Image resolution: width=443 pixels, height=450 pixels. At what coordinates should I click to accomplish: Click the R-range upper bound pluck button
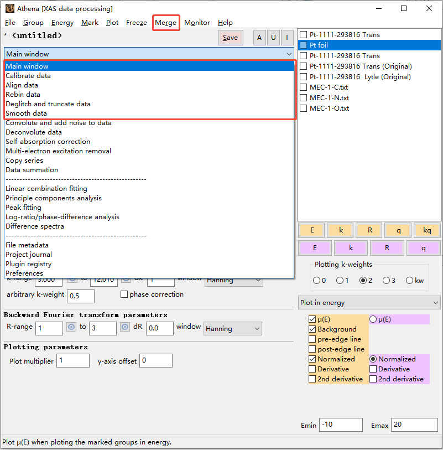click(124, 327)
